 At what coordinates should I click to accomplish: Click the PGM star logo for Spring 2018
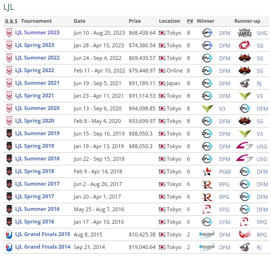pos(207,172)
